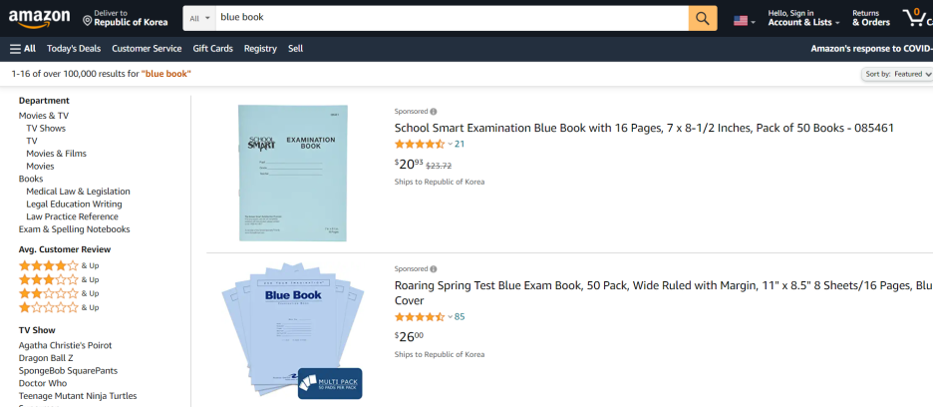
Task: Select Movies & TV department
Action: coord(44,116)
